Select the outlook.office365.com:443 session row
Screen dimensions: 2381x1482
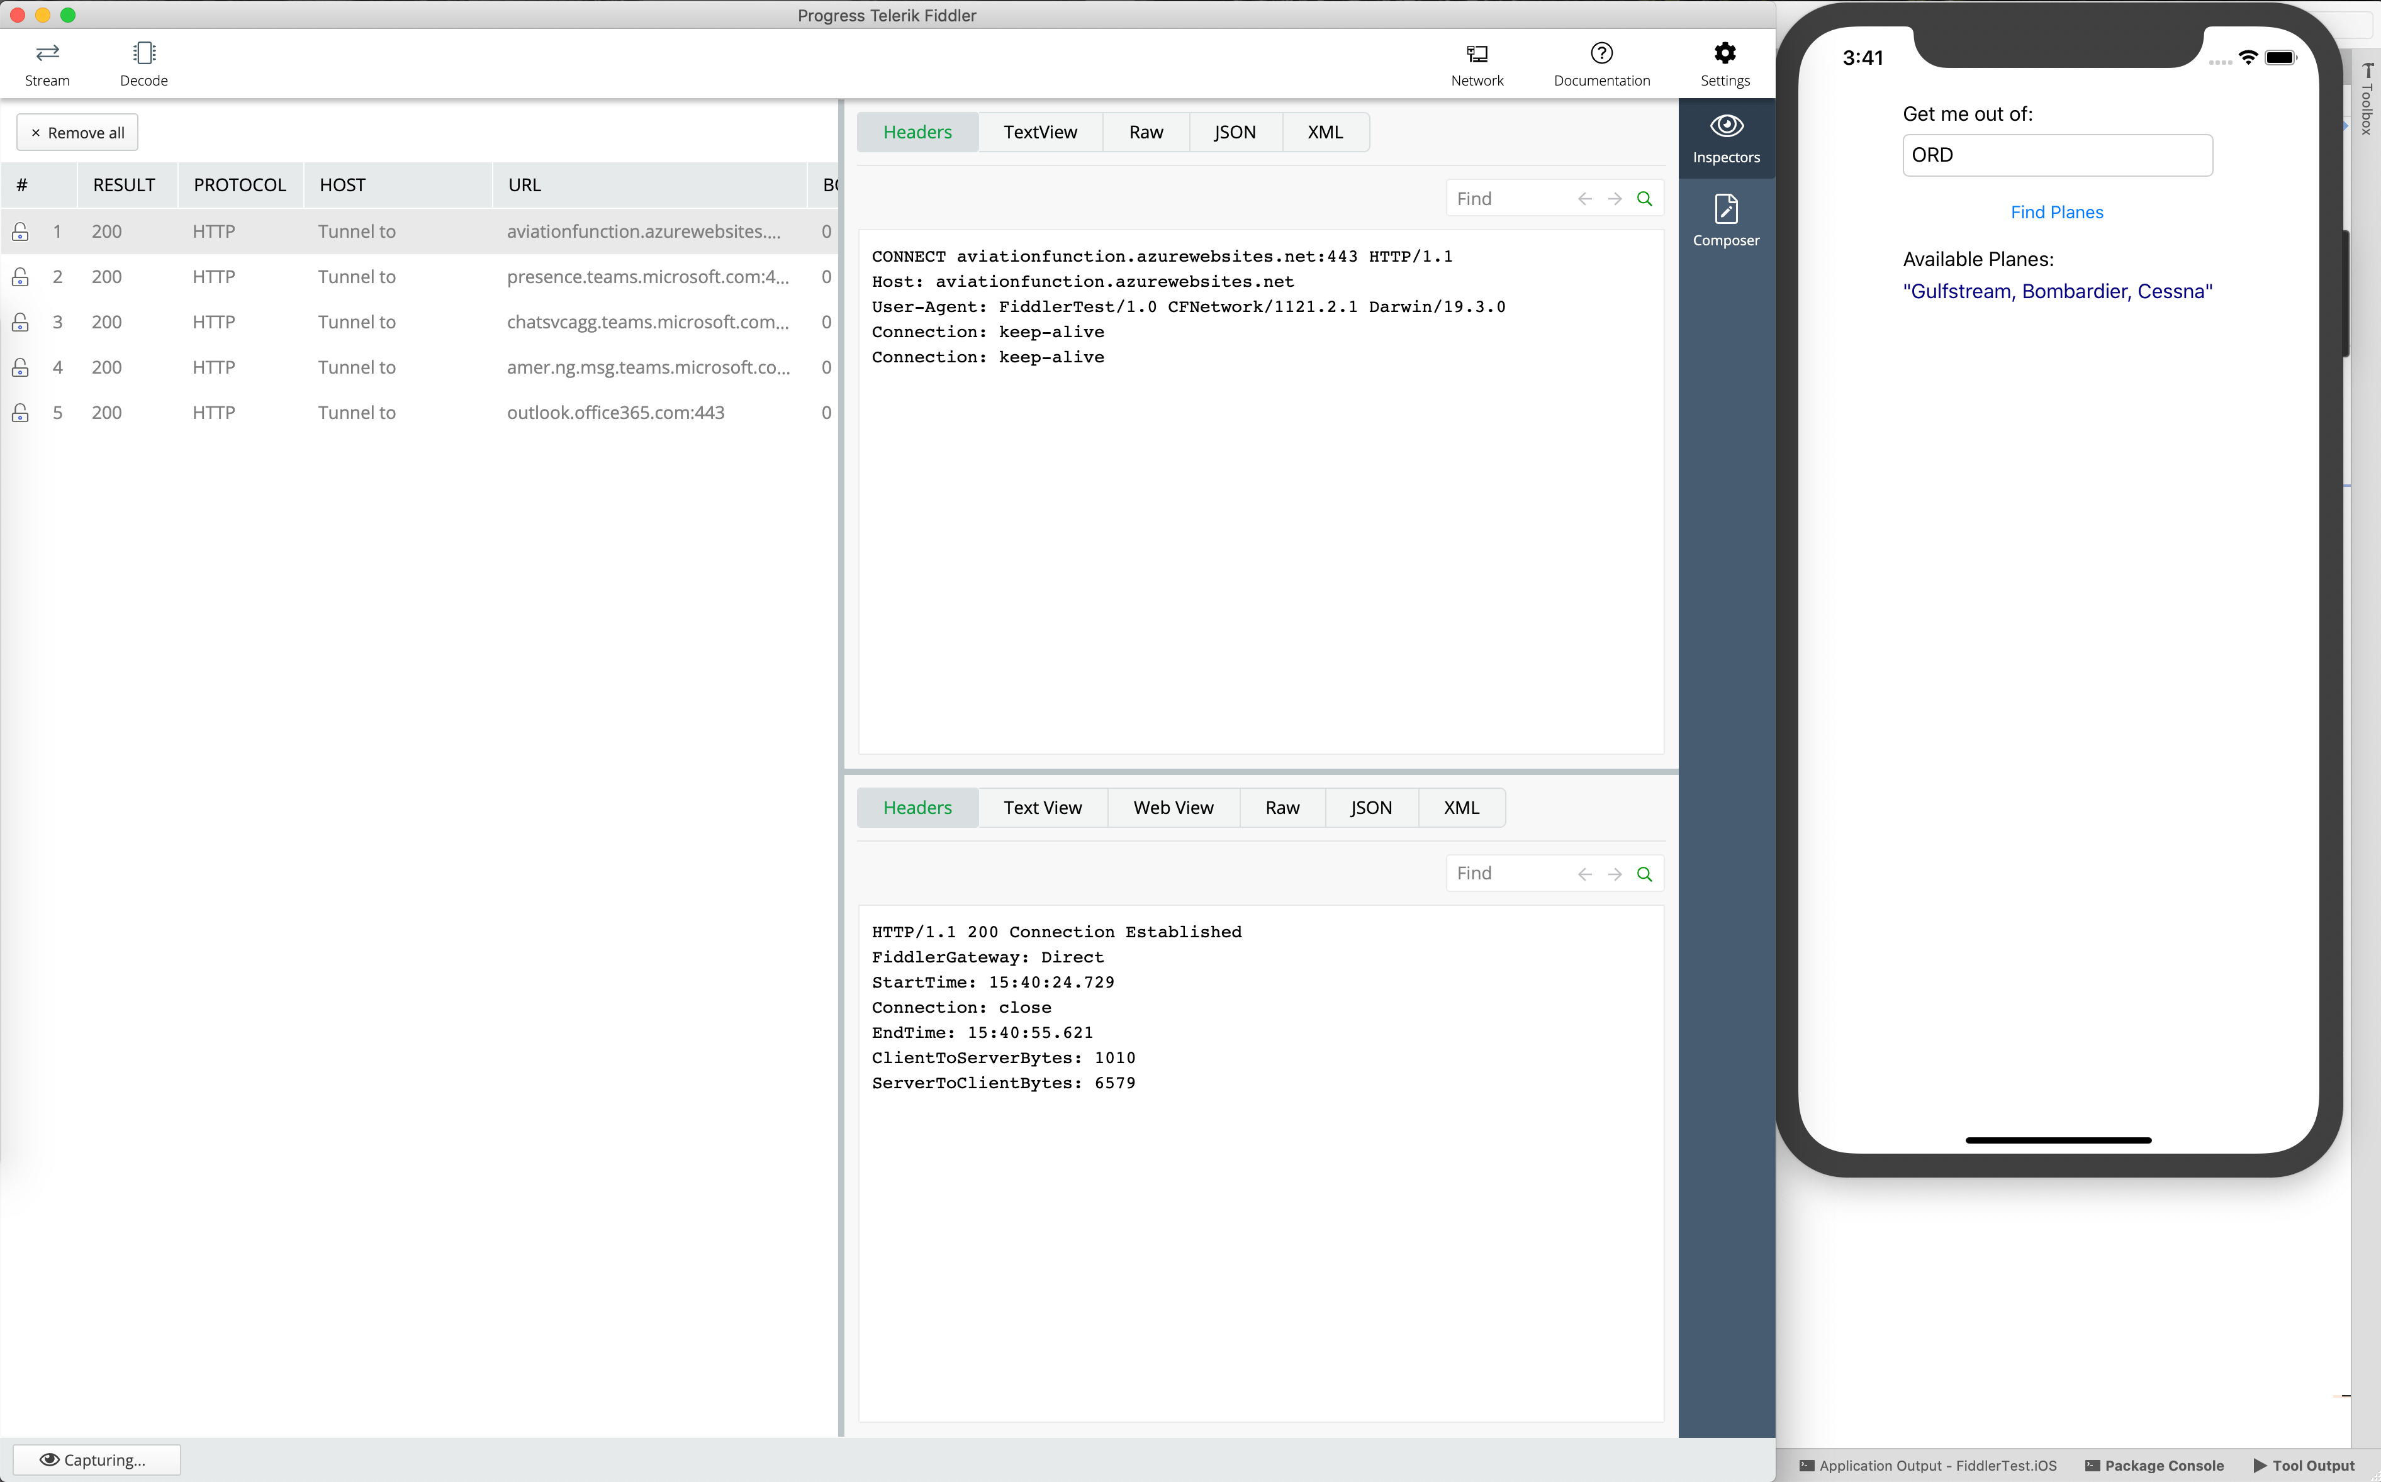420,413
